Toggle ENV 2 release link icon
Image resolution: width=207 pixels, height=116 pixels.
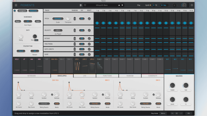tap(103, 95)
